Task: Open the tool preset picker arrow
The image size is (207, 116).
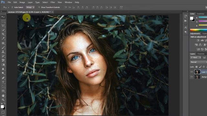Action: point(8,7)
